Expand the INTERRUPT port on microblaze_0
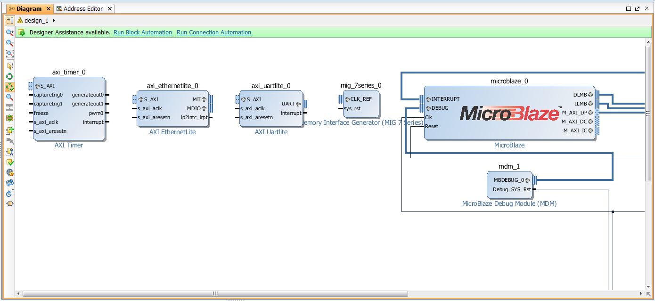This screenshot has width=655, height=301. click(428, 99)
